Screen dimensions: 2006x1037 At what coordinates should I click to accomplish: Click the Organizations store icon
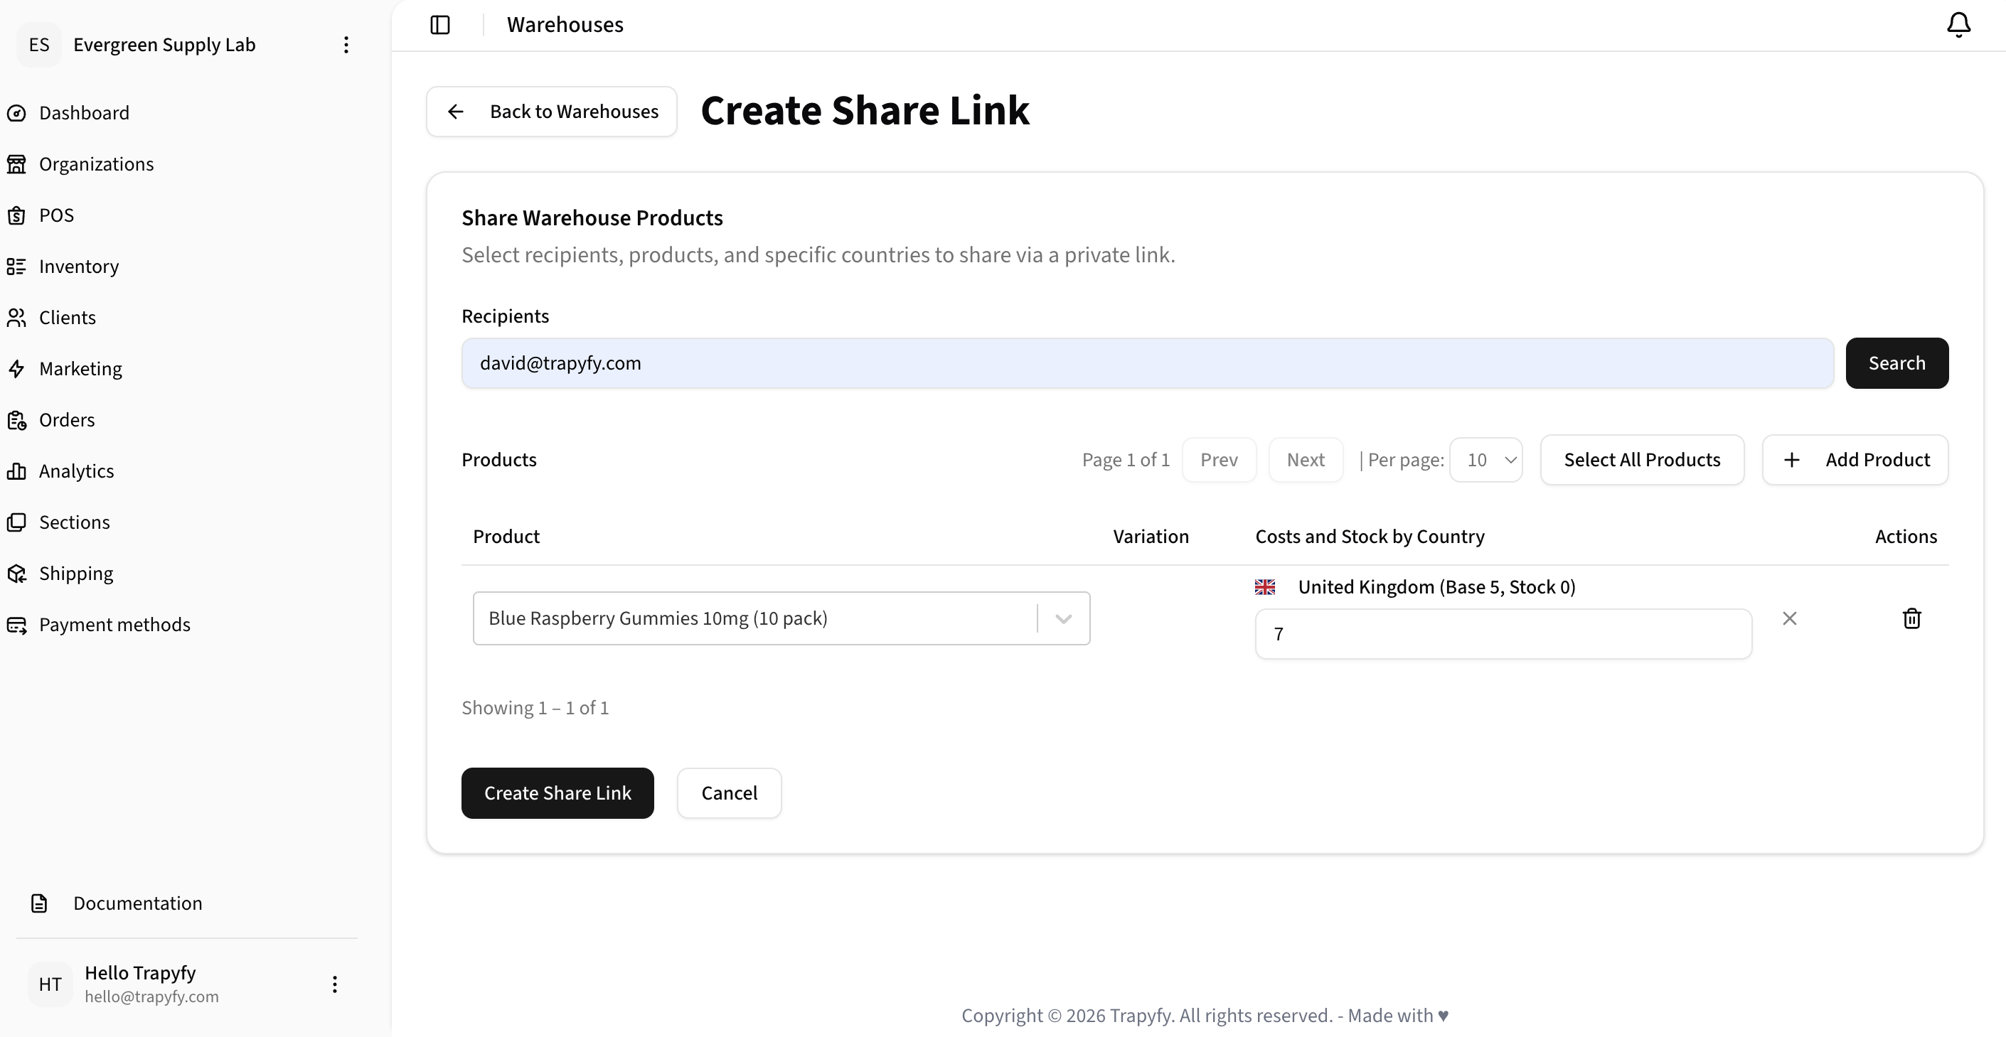point(16,164)
